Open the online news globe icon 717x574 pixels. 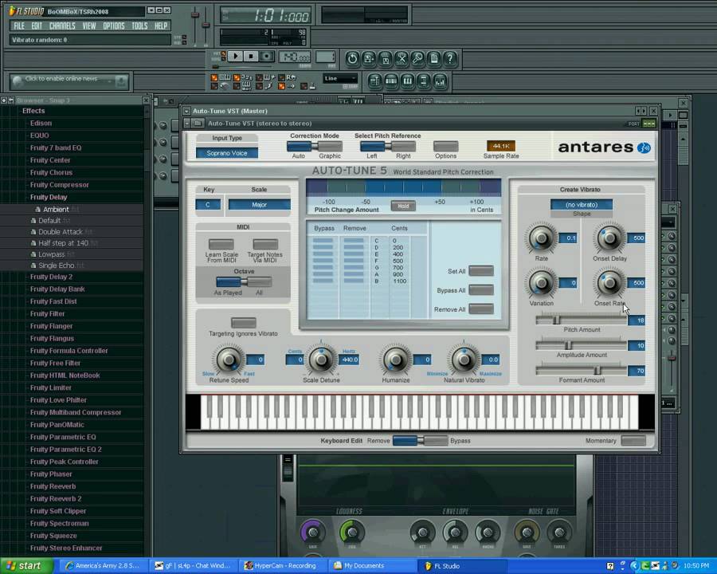18,81
